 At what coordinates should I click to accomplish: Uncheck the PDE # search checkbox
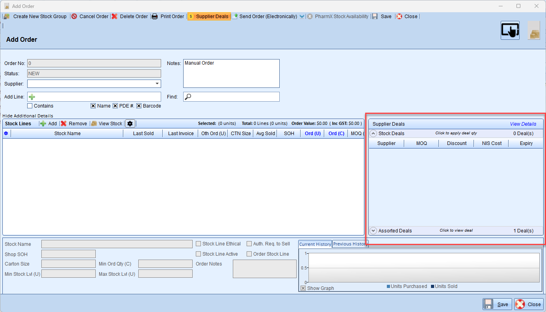click(115, 106)
